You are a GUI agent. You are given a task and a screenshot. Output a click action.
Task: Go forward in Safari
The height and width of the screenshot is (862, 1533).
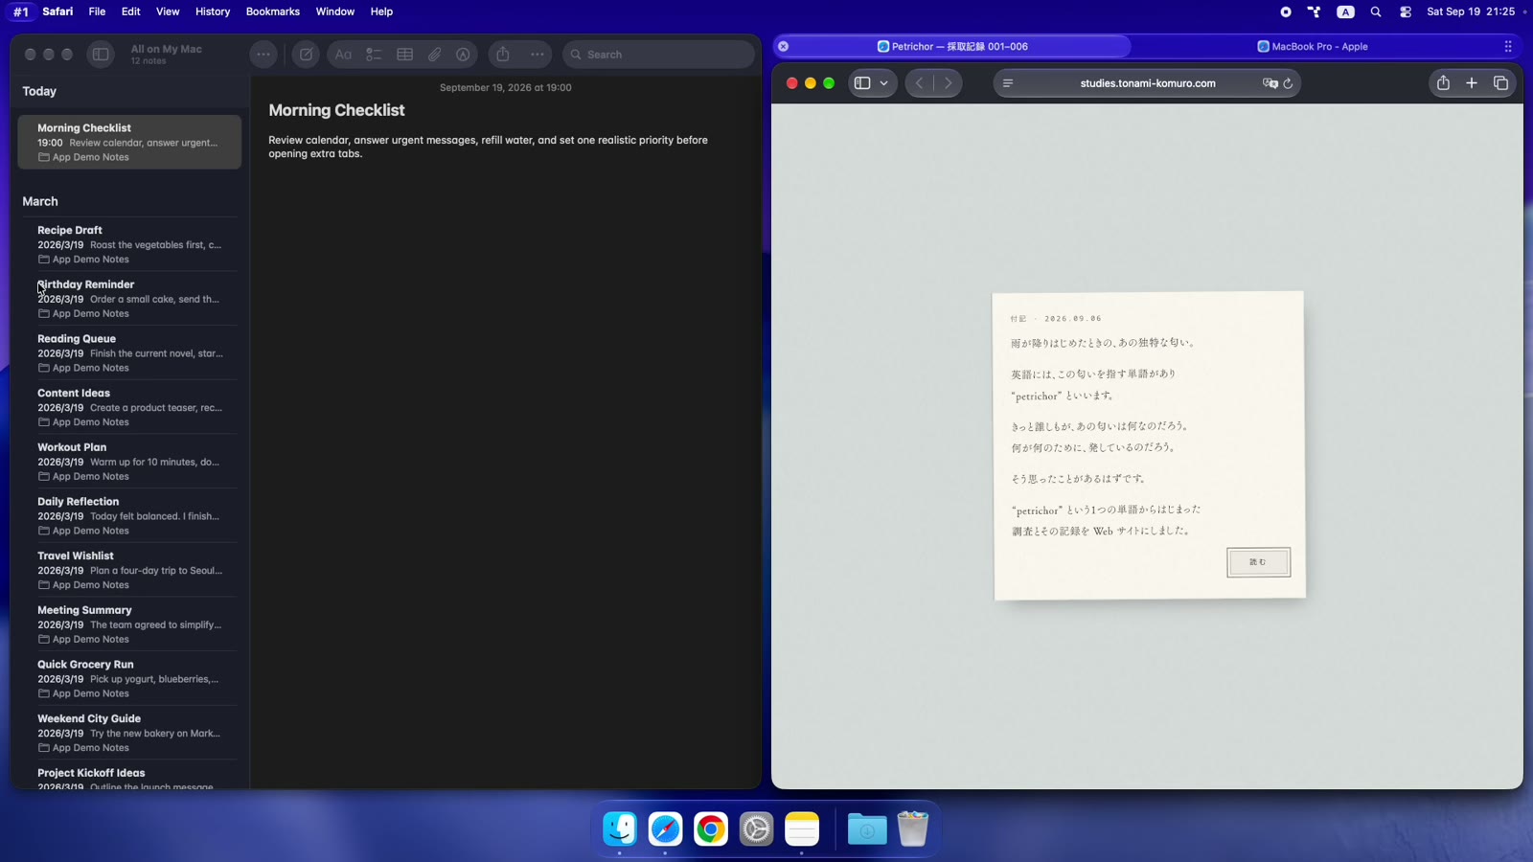(949, 83)
